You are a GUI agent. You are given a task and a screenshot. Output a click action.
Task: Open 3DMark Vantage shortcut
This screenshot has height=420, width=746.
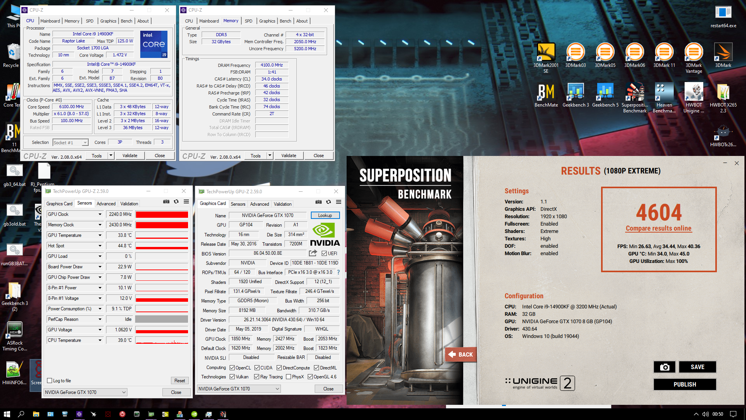coord(694,58)
